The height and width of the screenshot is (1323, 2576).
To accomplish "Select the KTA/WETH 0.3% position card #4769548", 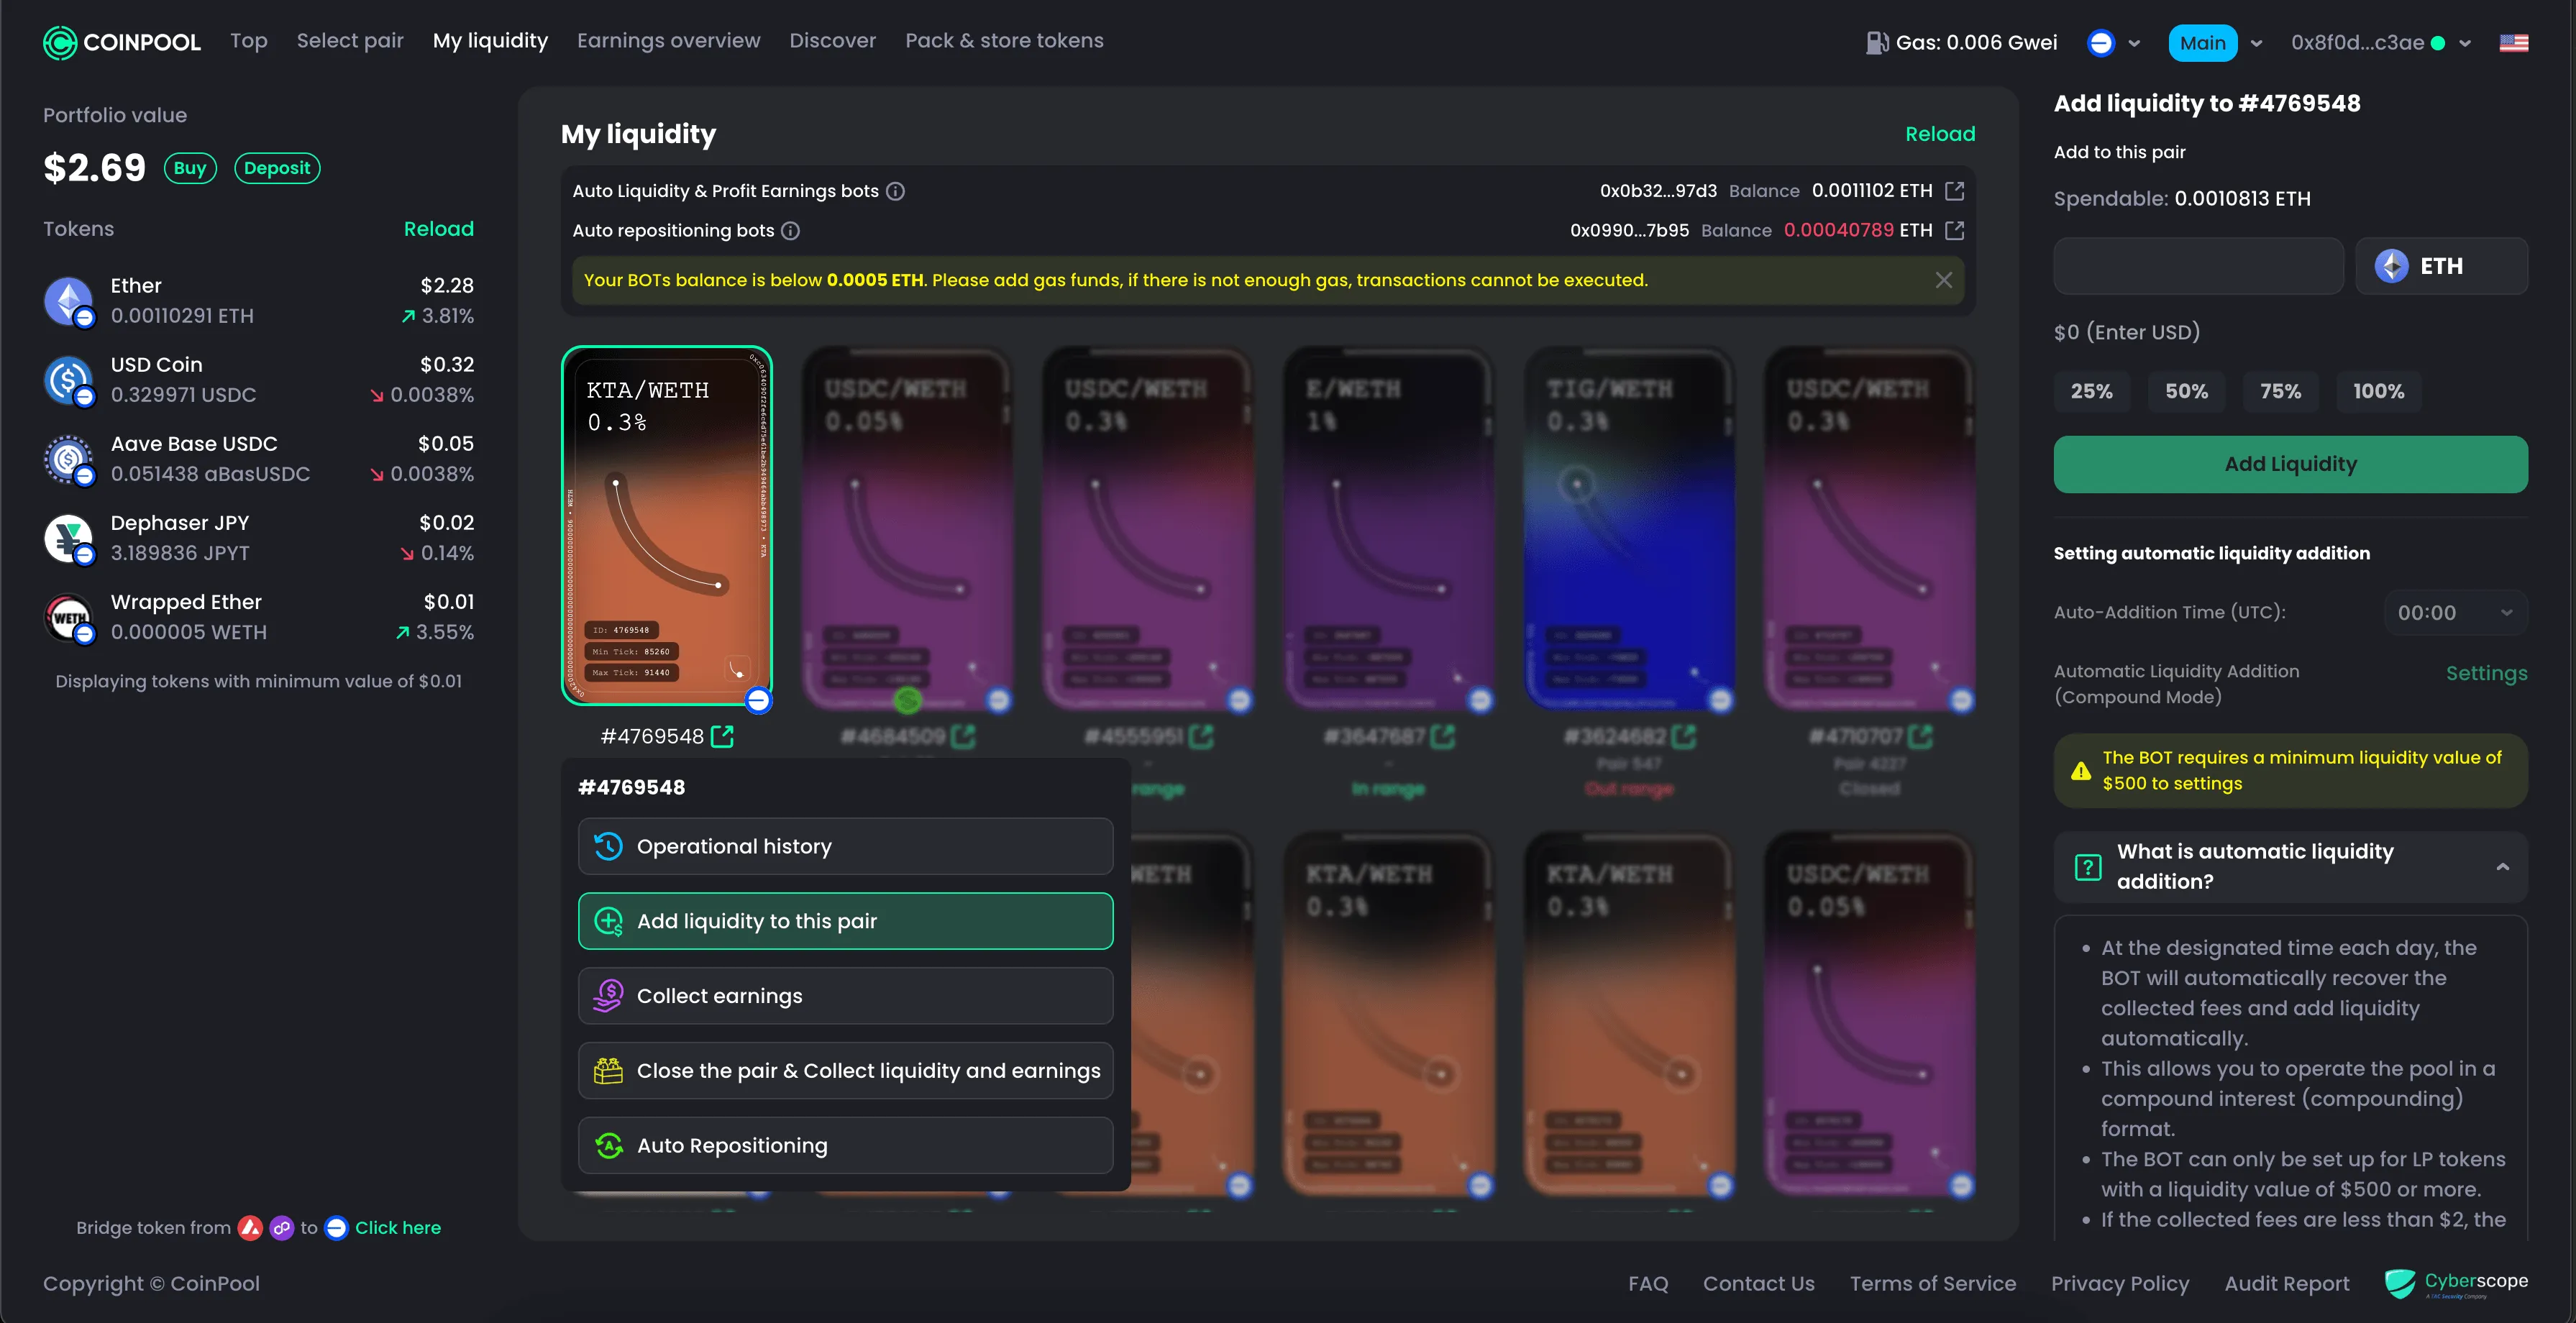I will click(667, 525).
